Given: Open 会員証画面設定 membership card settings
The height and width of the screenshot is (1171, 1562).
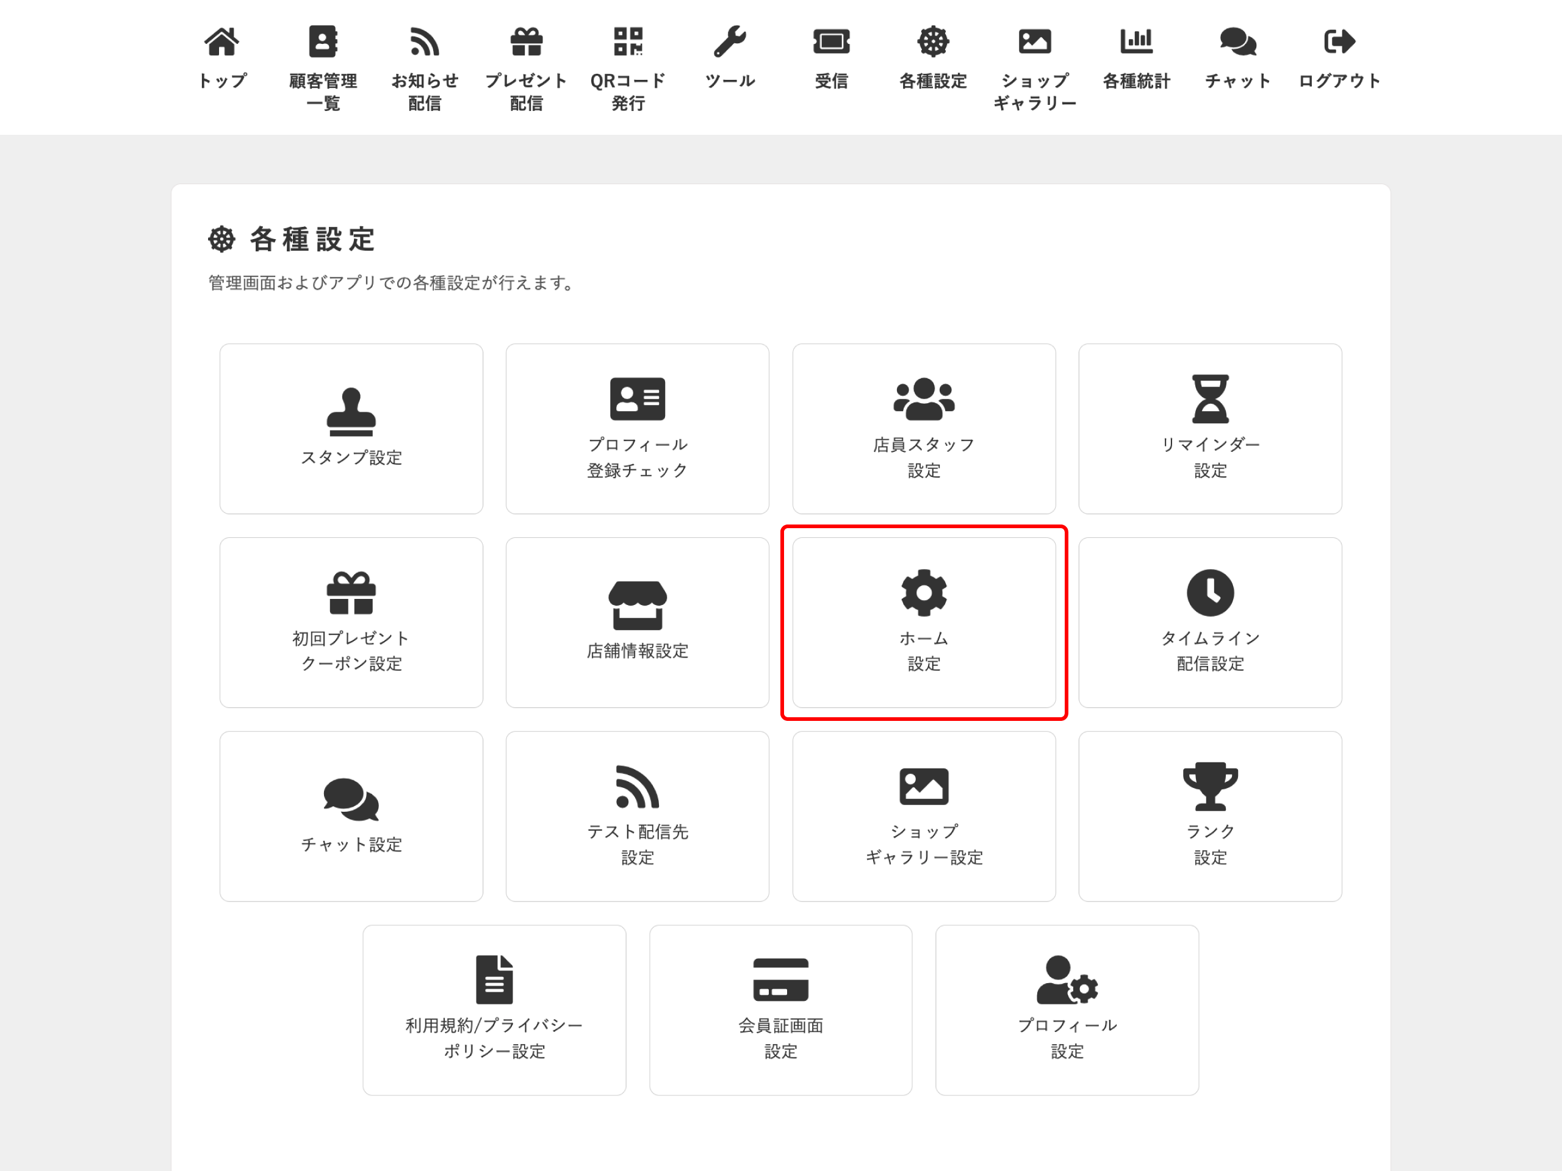Looking at the screenshot, I should pyautogui.click(x=780, y=1009).
